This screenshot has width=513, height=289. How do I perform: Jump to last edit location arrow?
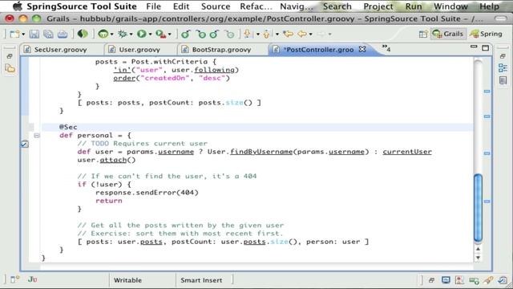tap(289, 34)
